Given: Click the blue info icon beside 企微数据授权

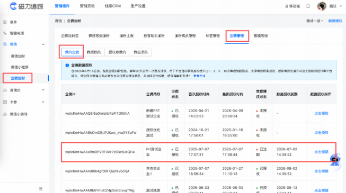Looking at the screenshot, I should pos(67,65).
